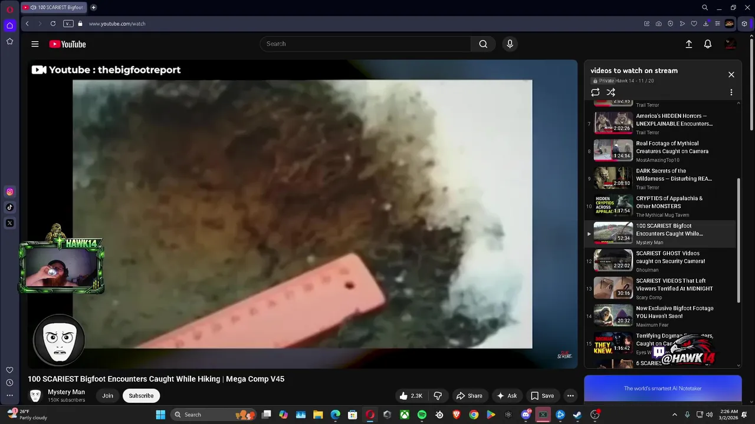The image size is (755, 424).
Task: Open the Opera sidebar history clock icon
Action: (9, 383)
